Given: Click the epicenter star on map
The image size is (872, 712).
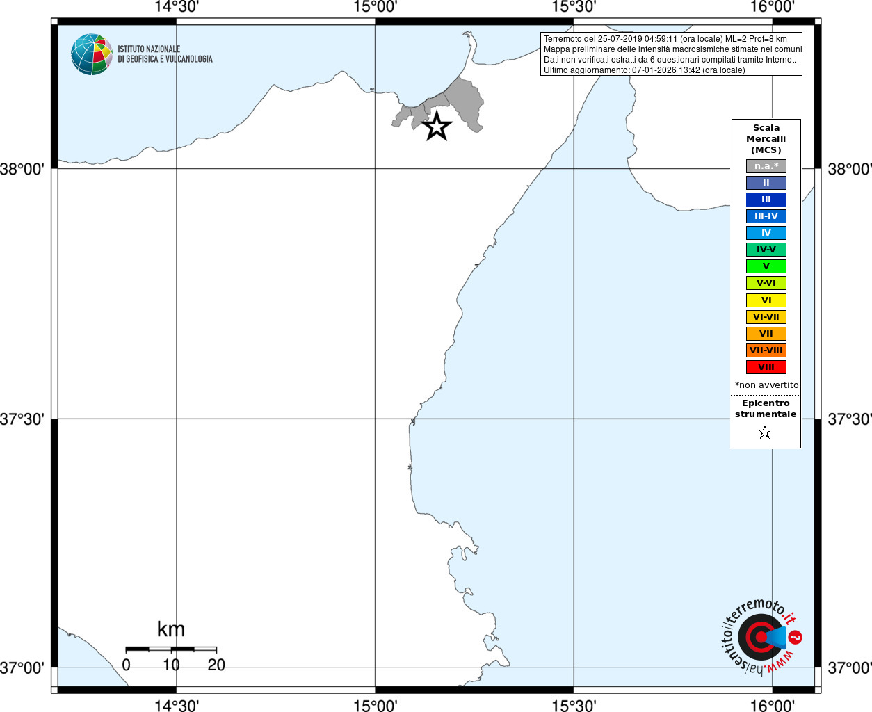Looking at the screenshot, I should (x=437, y=126).
